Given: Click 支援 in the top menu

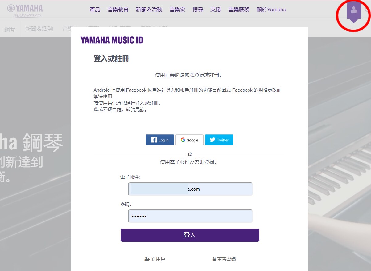Looking at the screenshot, I should (x=216, y=10).
